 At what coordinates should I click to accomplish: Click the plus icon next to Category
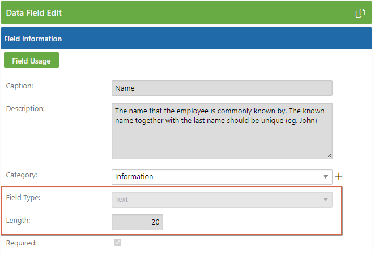pos(339,176)
